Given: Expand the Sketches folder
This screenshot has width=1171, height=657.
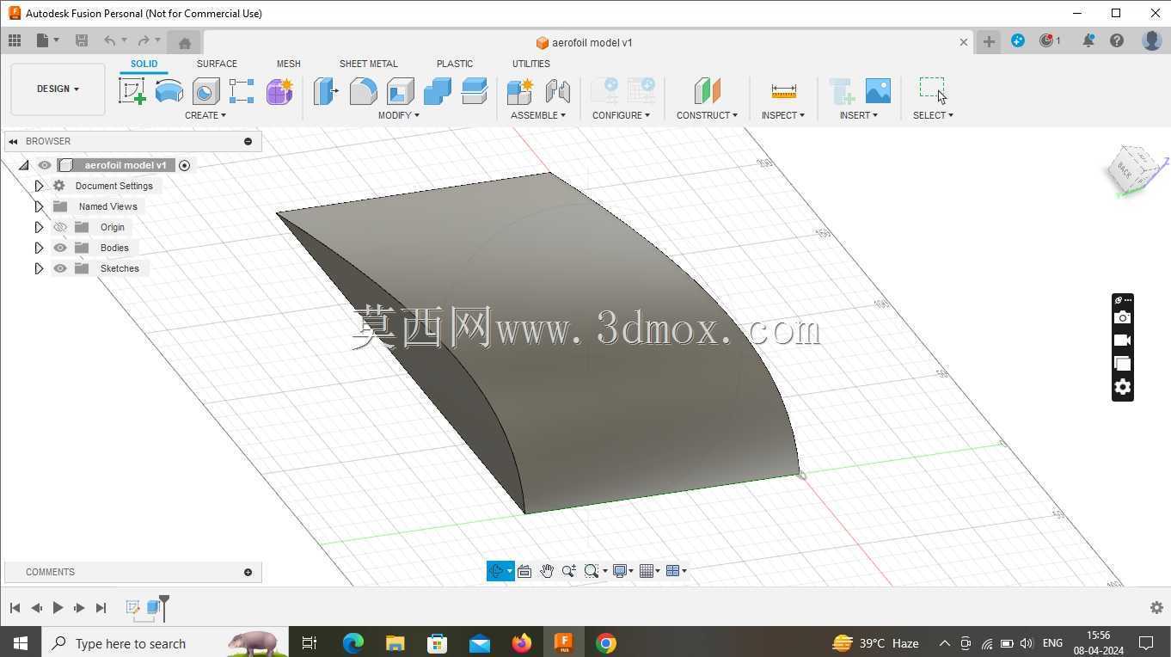Looking at the screenshot, I should [x=39, y=268].
